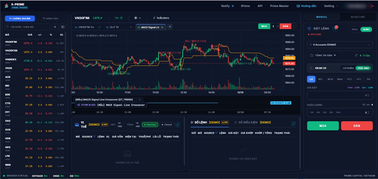Viewport: 378px width, 179px height.
Task: Set volume to 50% preset
Action: tap(331, 112)
